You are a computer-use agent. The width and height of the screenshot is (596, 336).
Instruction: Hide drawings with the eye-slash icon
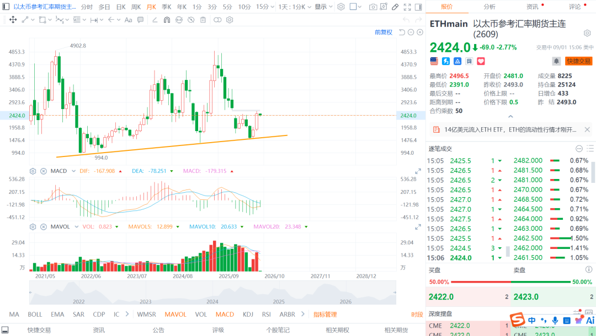[x=191, y=20]
